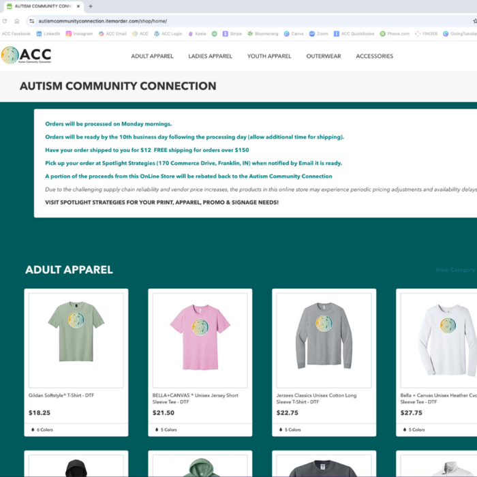477x477 pixels.
Task: Click View Category for Adult Apparel
Action: pos(455,270)
